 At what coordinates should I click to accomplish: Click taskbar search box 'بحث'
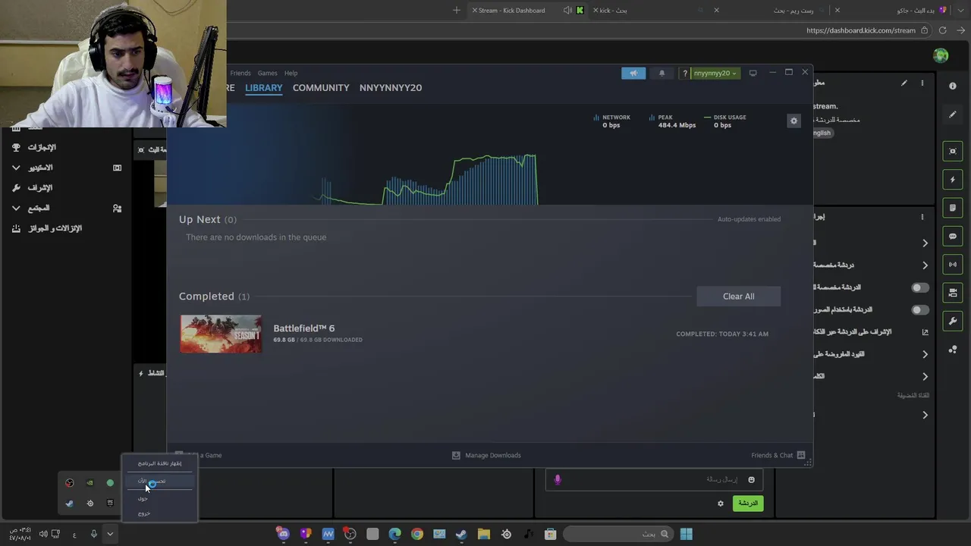tap(618, 534)
